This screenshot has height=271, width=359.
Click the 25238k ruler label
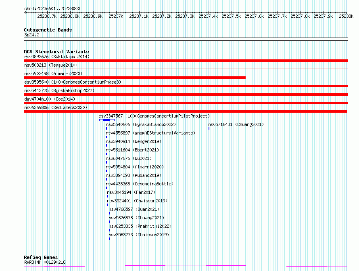click(x=346, y=16)
